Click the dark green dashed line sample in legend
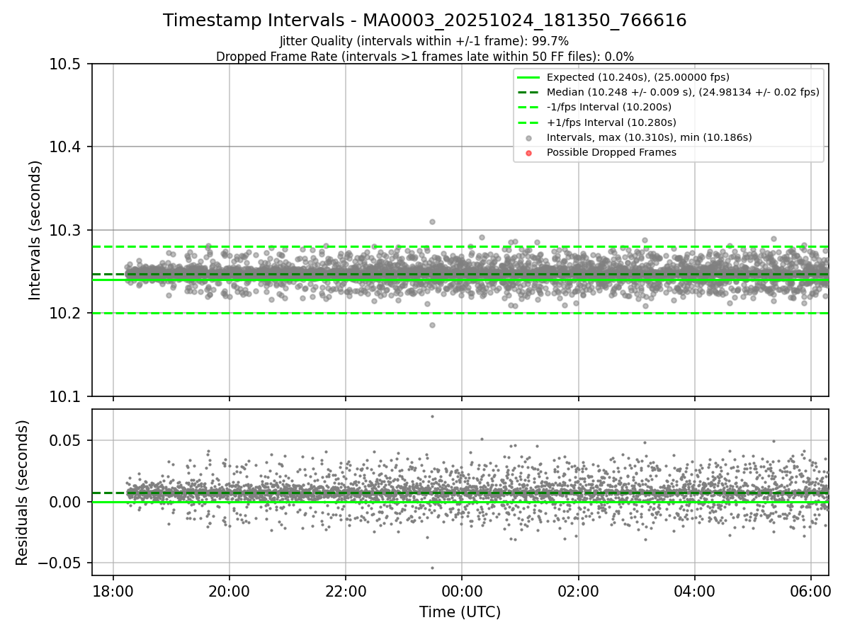 coord(528,92)
